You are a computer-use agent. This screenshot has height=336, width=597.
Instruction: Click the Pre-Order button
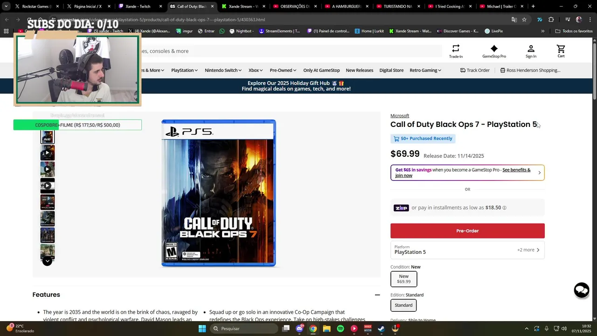[x=467, y=231]
